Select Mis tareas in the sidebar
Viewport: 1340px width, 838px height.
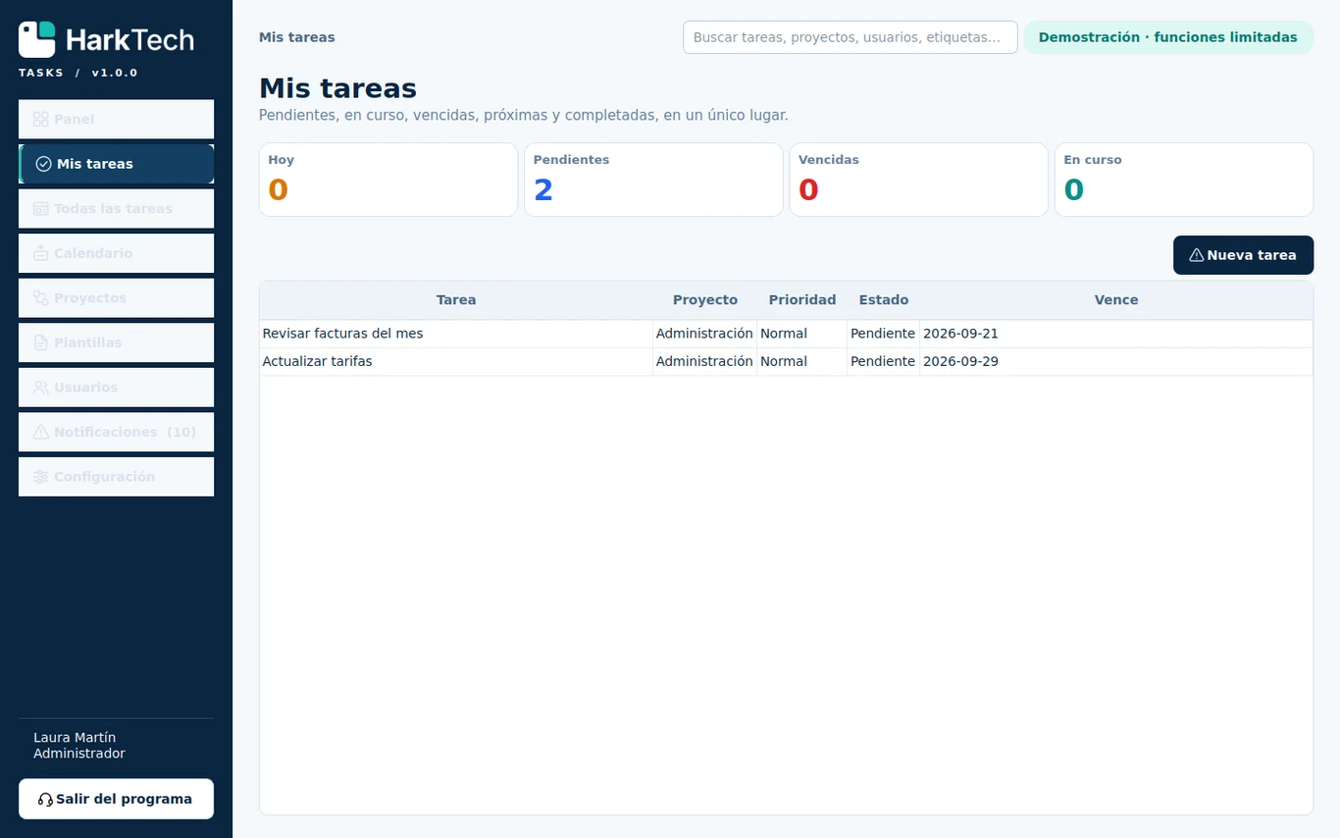click(116, 164)
